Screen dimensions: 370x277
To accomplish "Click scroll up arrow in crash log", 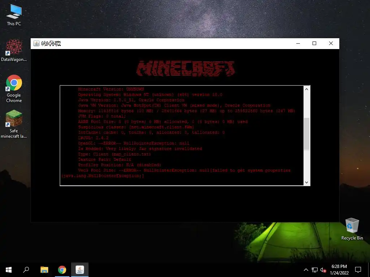I will pos(306,89).
